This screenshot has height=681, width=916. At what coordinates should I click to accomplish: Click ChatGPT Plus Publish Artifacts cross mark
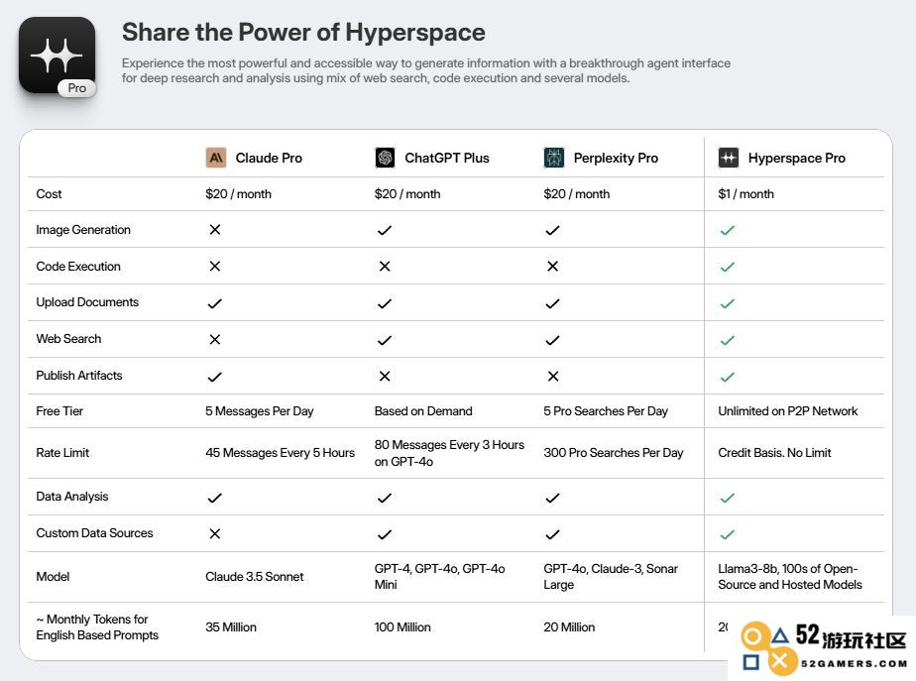click(385, 376)
